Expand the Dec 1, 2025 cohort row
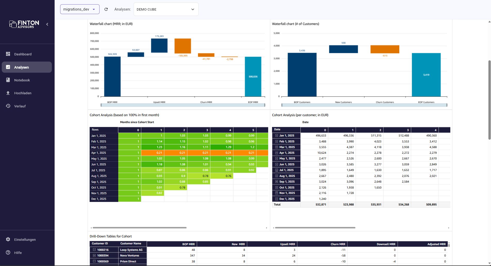Screen dimensions: 491x266 click(277, 199)
